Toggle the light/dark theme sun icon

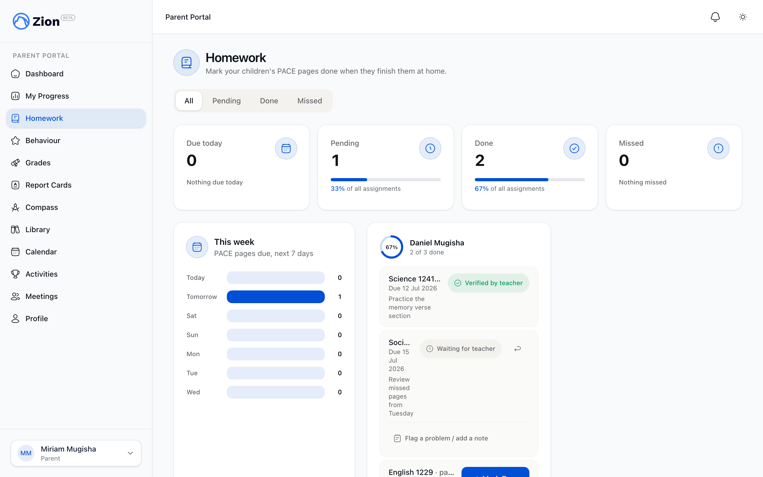743,17
